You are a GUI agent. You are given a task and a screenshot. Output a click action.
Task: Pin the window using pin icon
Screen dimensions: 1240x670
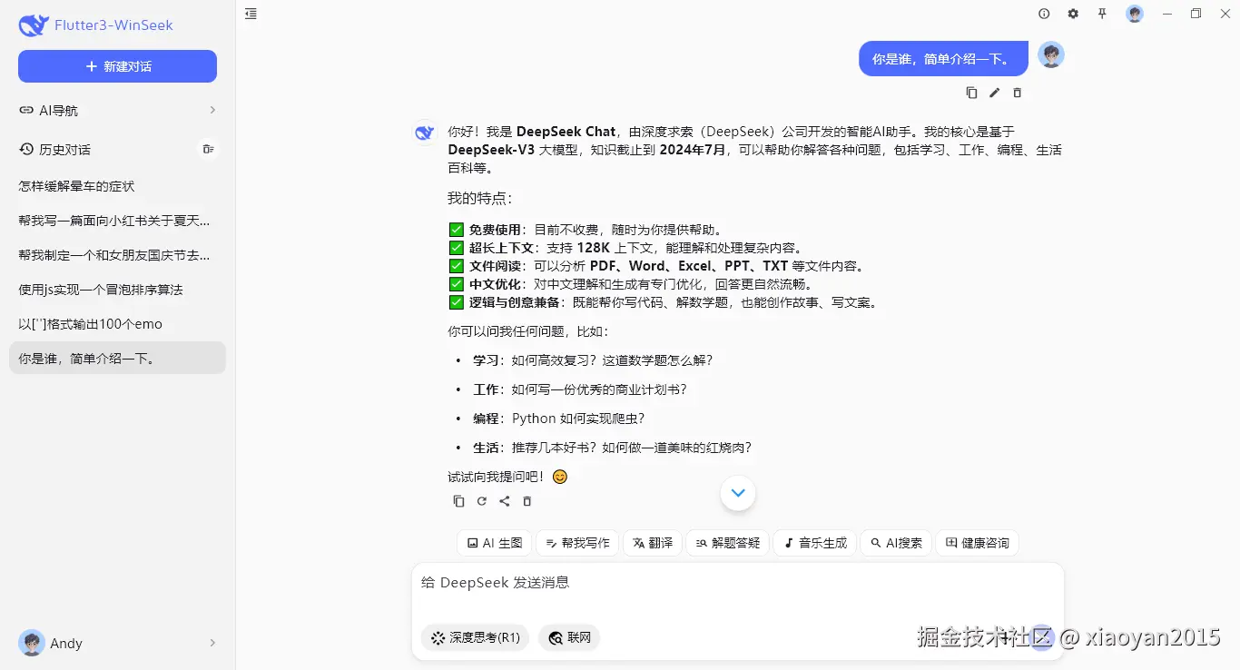tap(1102, 14)
